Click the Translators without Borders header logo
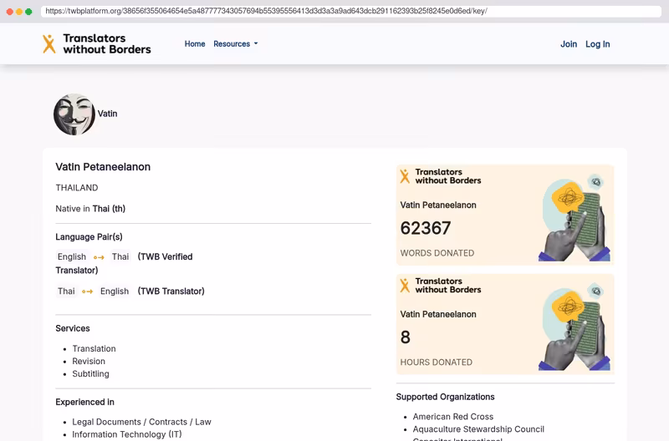This screenshot has height=441, width=669. point(96,44)
